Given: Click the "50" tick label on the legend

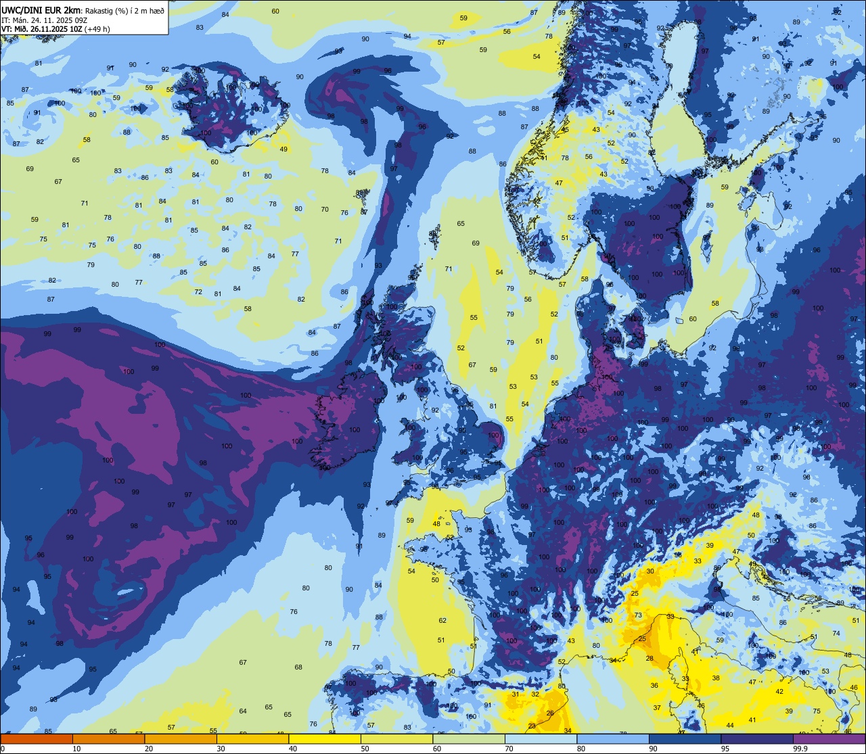Looking at the screenshot, I should pyautogui.click(x=365, y=749).
